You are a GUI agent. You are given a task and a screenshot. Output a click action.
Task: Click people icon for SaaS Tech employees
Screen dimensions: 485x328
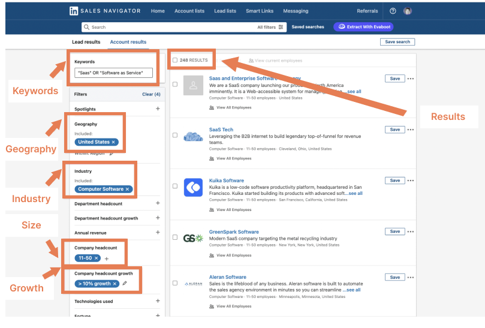pyautogui.click(x=212, y=158)
